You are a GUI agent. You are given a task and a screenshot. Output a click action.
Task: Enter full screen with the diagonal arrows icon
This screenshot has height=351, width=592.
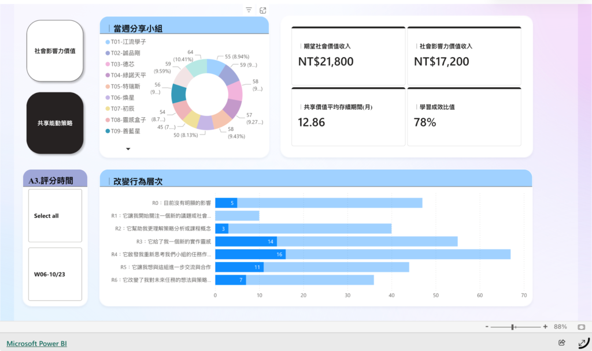pos(580,343)
